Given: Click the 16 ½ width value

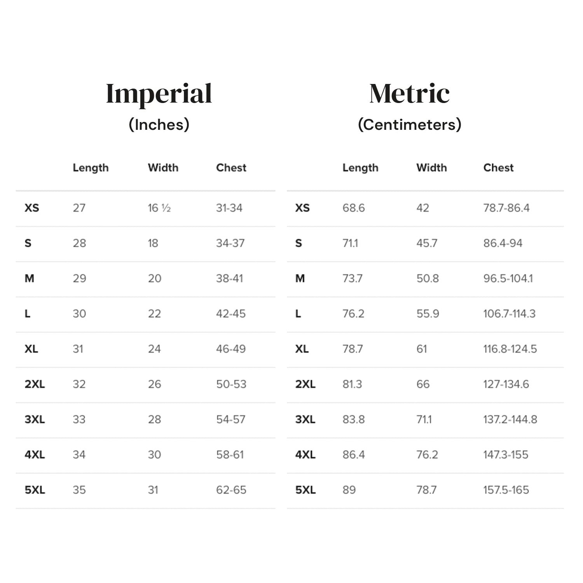Looking at the screenshot, I should [x=159, y=208].
